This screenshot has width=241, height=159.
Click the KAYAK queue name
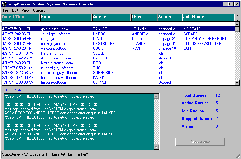coord(99,78)
